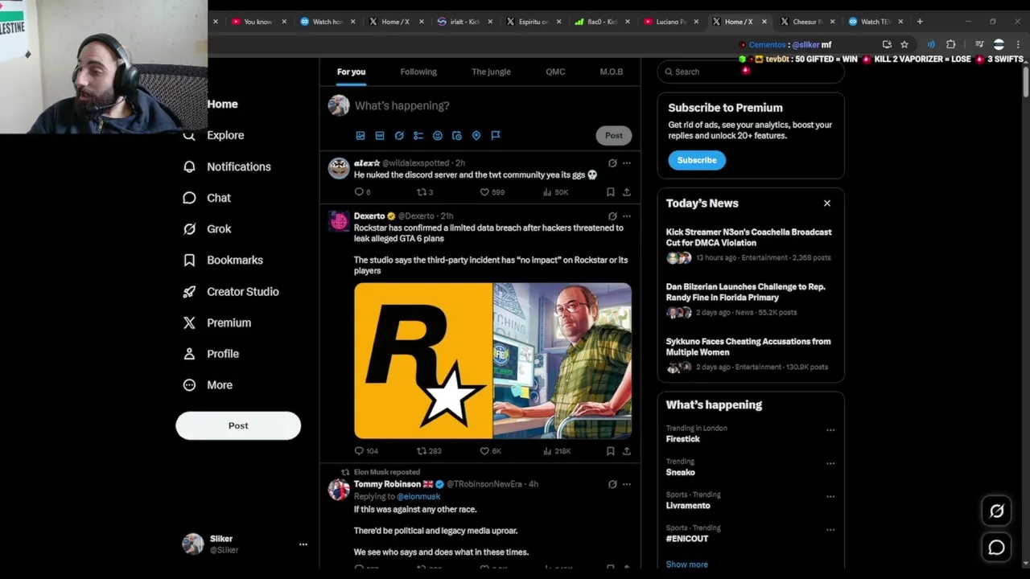Repost the Dexerto post with 283 reposts
The height and width of the screenshot is (579, 1030).
(x=429, y=451)
